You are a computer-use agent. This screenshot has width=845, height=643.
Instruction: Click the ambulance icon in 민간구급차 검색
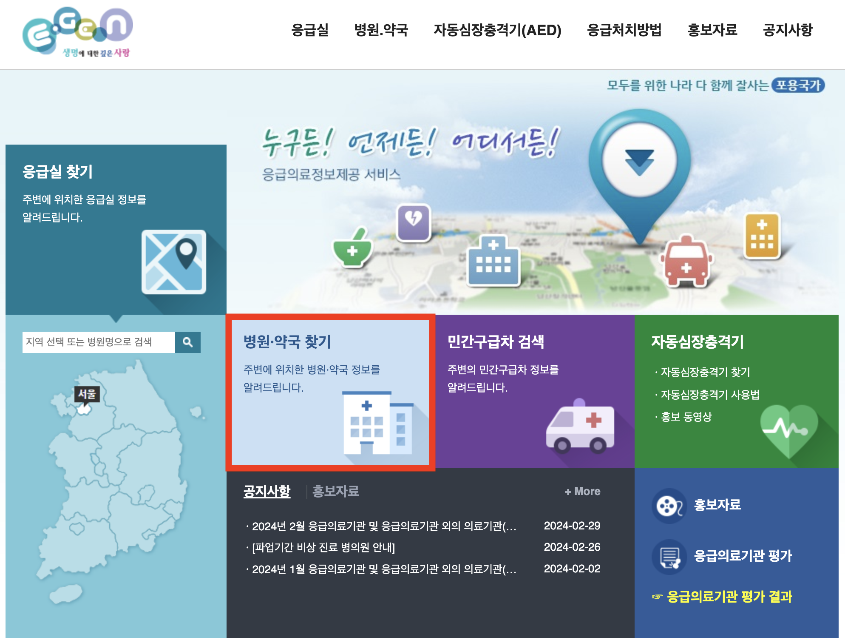(x=580, y=427)
